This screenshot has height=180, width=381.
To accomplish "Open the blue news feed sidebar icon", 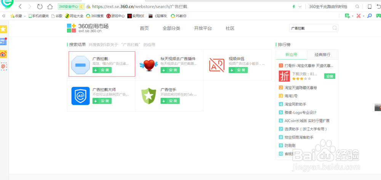I will coord(3,42).
